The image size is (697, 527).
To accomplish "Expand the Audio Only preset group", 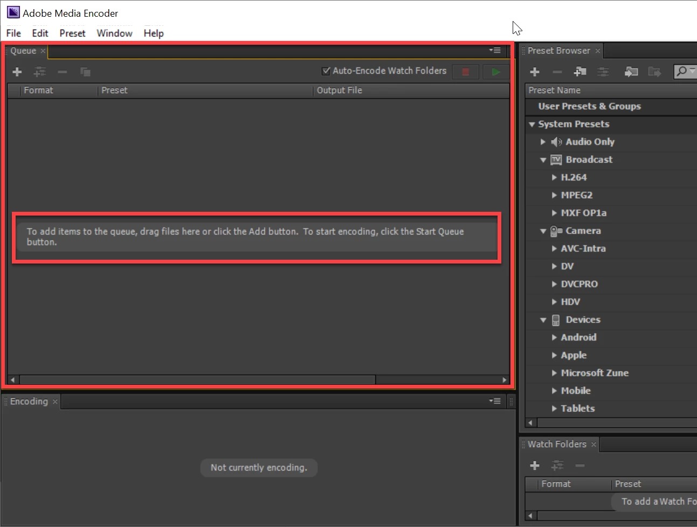I will (x=543, y=142).
